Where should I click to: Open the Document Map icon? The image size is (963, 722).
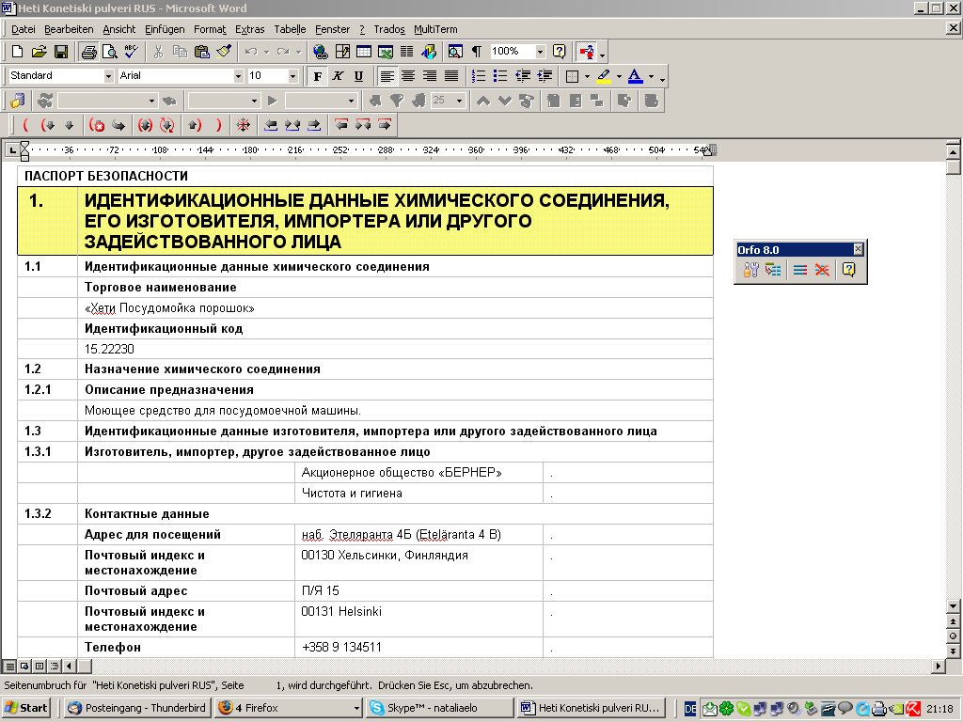(455, 52)
